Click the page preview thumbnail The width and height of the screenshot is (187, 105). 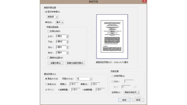[112, 36]
